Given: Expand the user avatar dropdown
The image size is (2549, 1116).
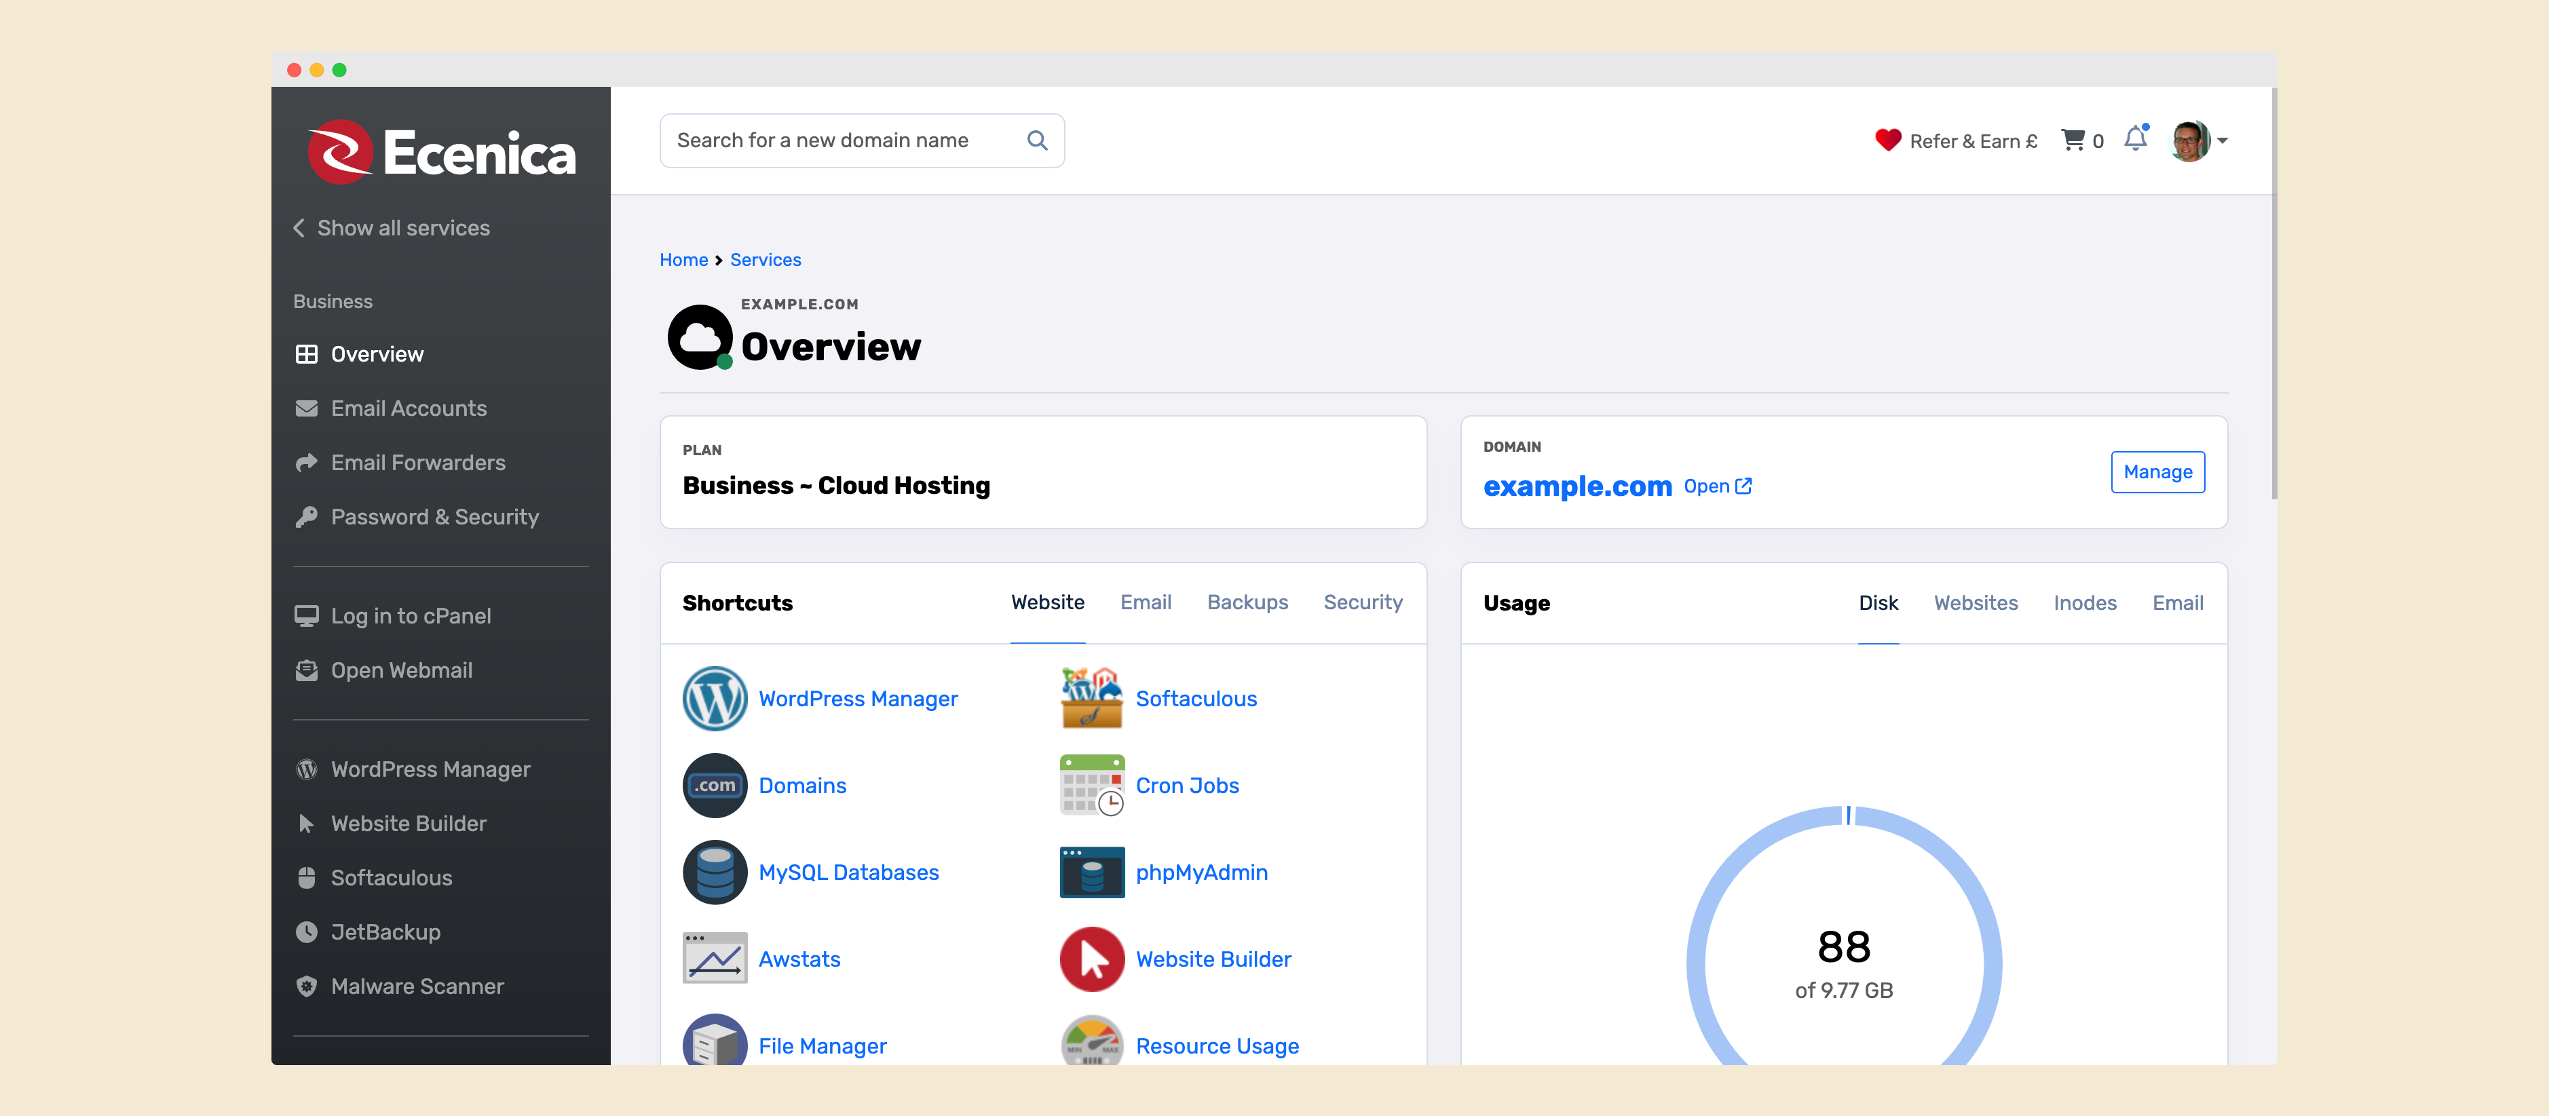Looking at the screenshot, I should (2199, 140).
